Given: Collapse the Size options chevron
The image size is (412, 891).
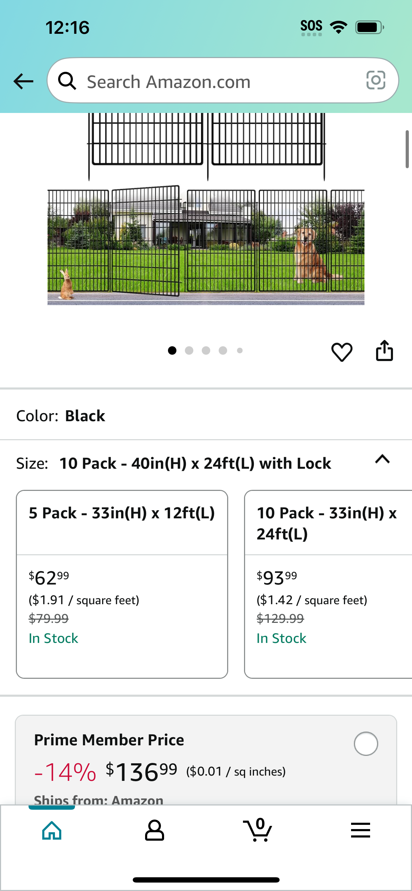Looking at the screenshot, I should click(x=382, y=459).
